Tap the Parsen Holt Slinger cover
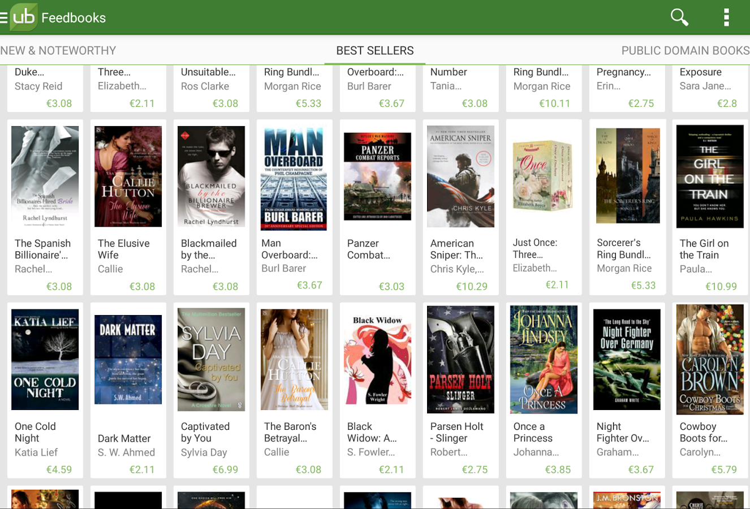750x509 pixels. click(460, 360)
